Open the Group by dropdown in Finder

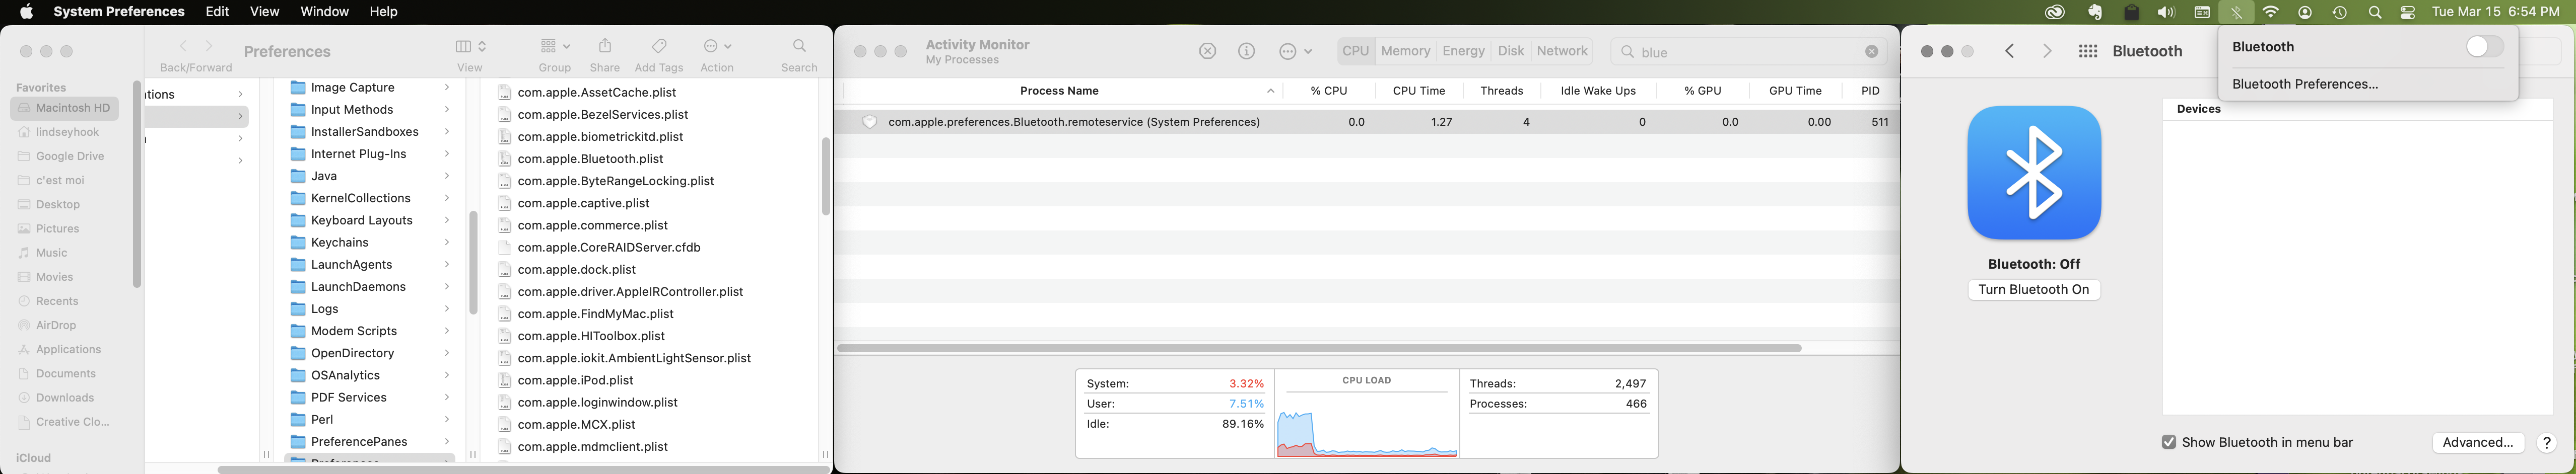pos(555,46)
